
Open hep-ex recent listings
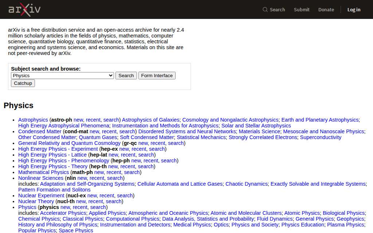tap(139, 149)
